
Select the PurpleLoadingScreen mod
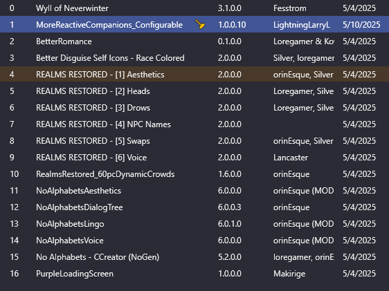75,274
